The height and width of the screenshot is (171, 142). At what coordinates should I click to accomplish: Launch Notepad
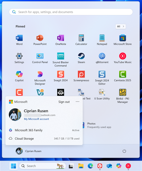tap(102, 40)
